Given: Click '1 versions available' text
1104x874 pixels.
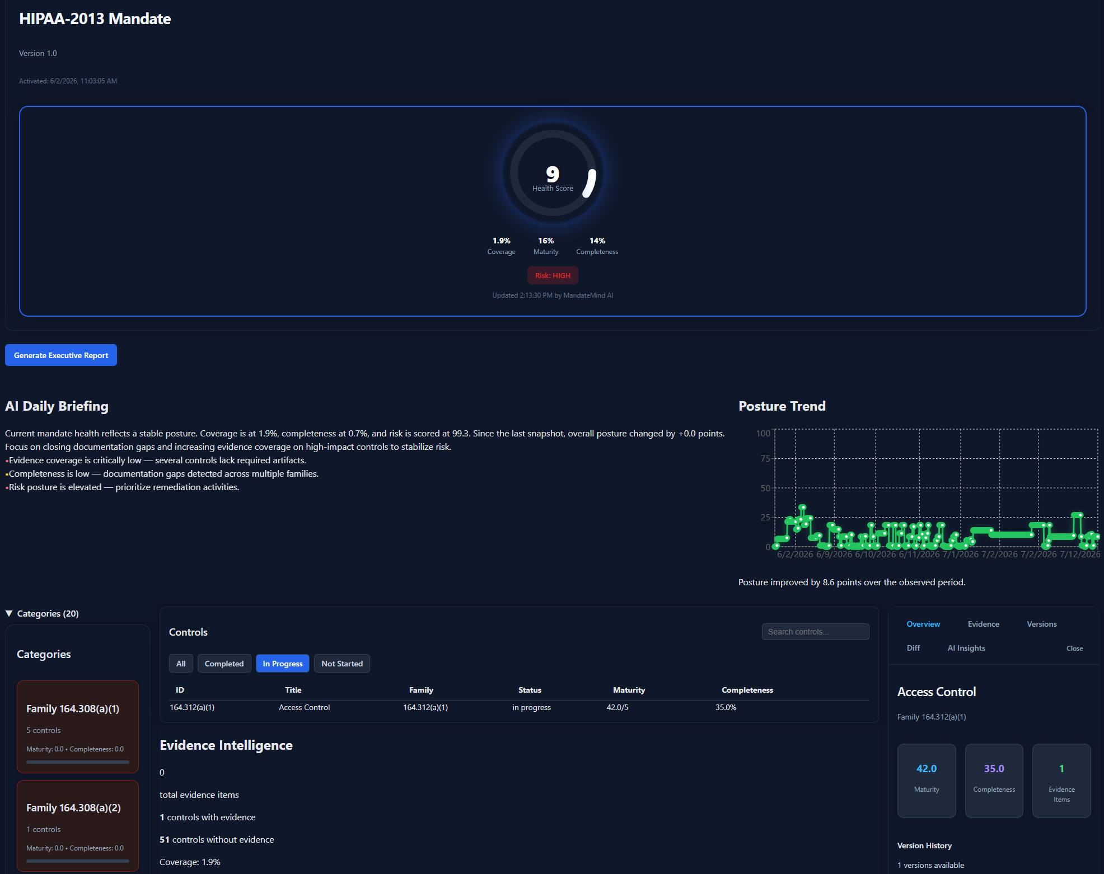Looking at the screenshot, I should [930, 865].
